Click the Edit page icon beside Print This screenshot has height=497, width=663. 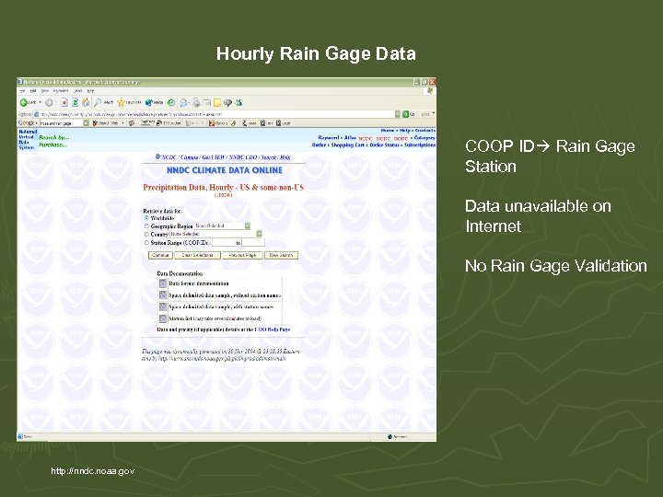[x=207, y=102]
